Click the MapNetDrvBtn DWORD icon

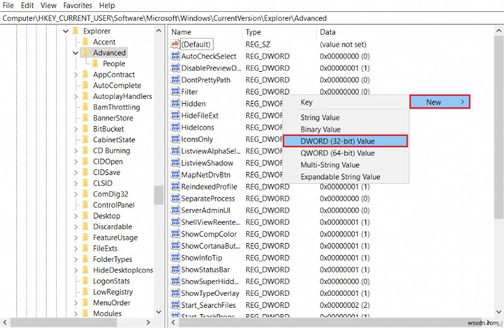175,175
